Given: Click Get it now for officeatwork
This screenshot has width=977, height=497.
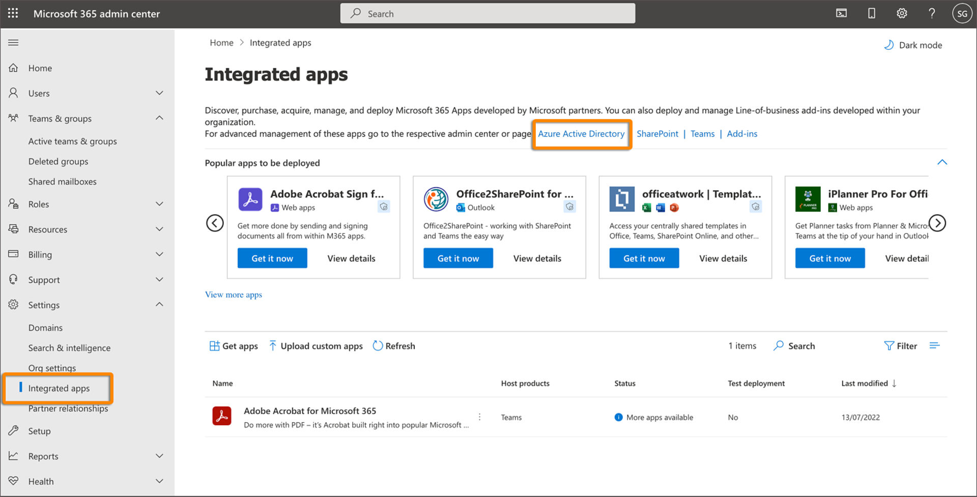Looking at the screenshot, I should (x=644, y=258).
